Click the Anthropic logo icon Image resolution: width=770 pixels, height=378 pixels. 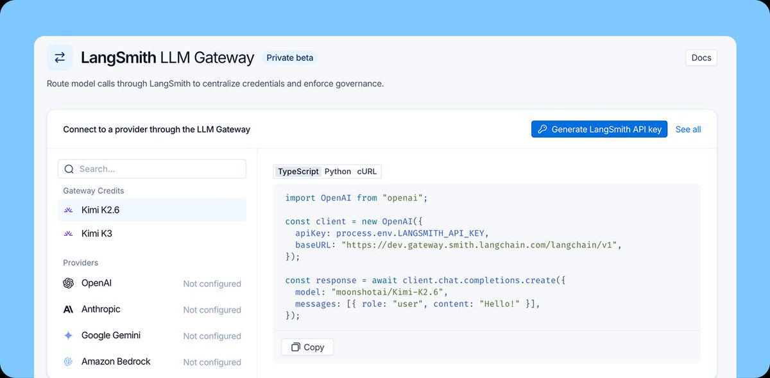[69, 309]
